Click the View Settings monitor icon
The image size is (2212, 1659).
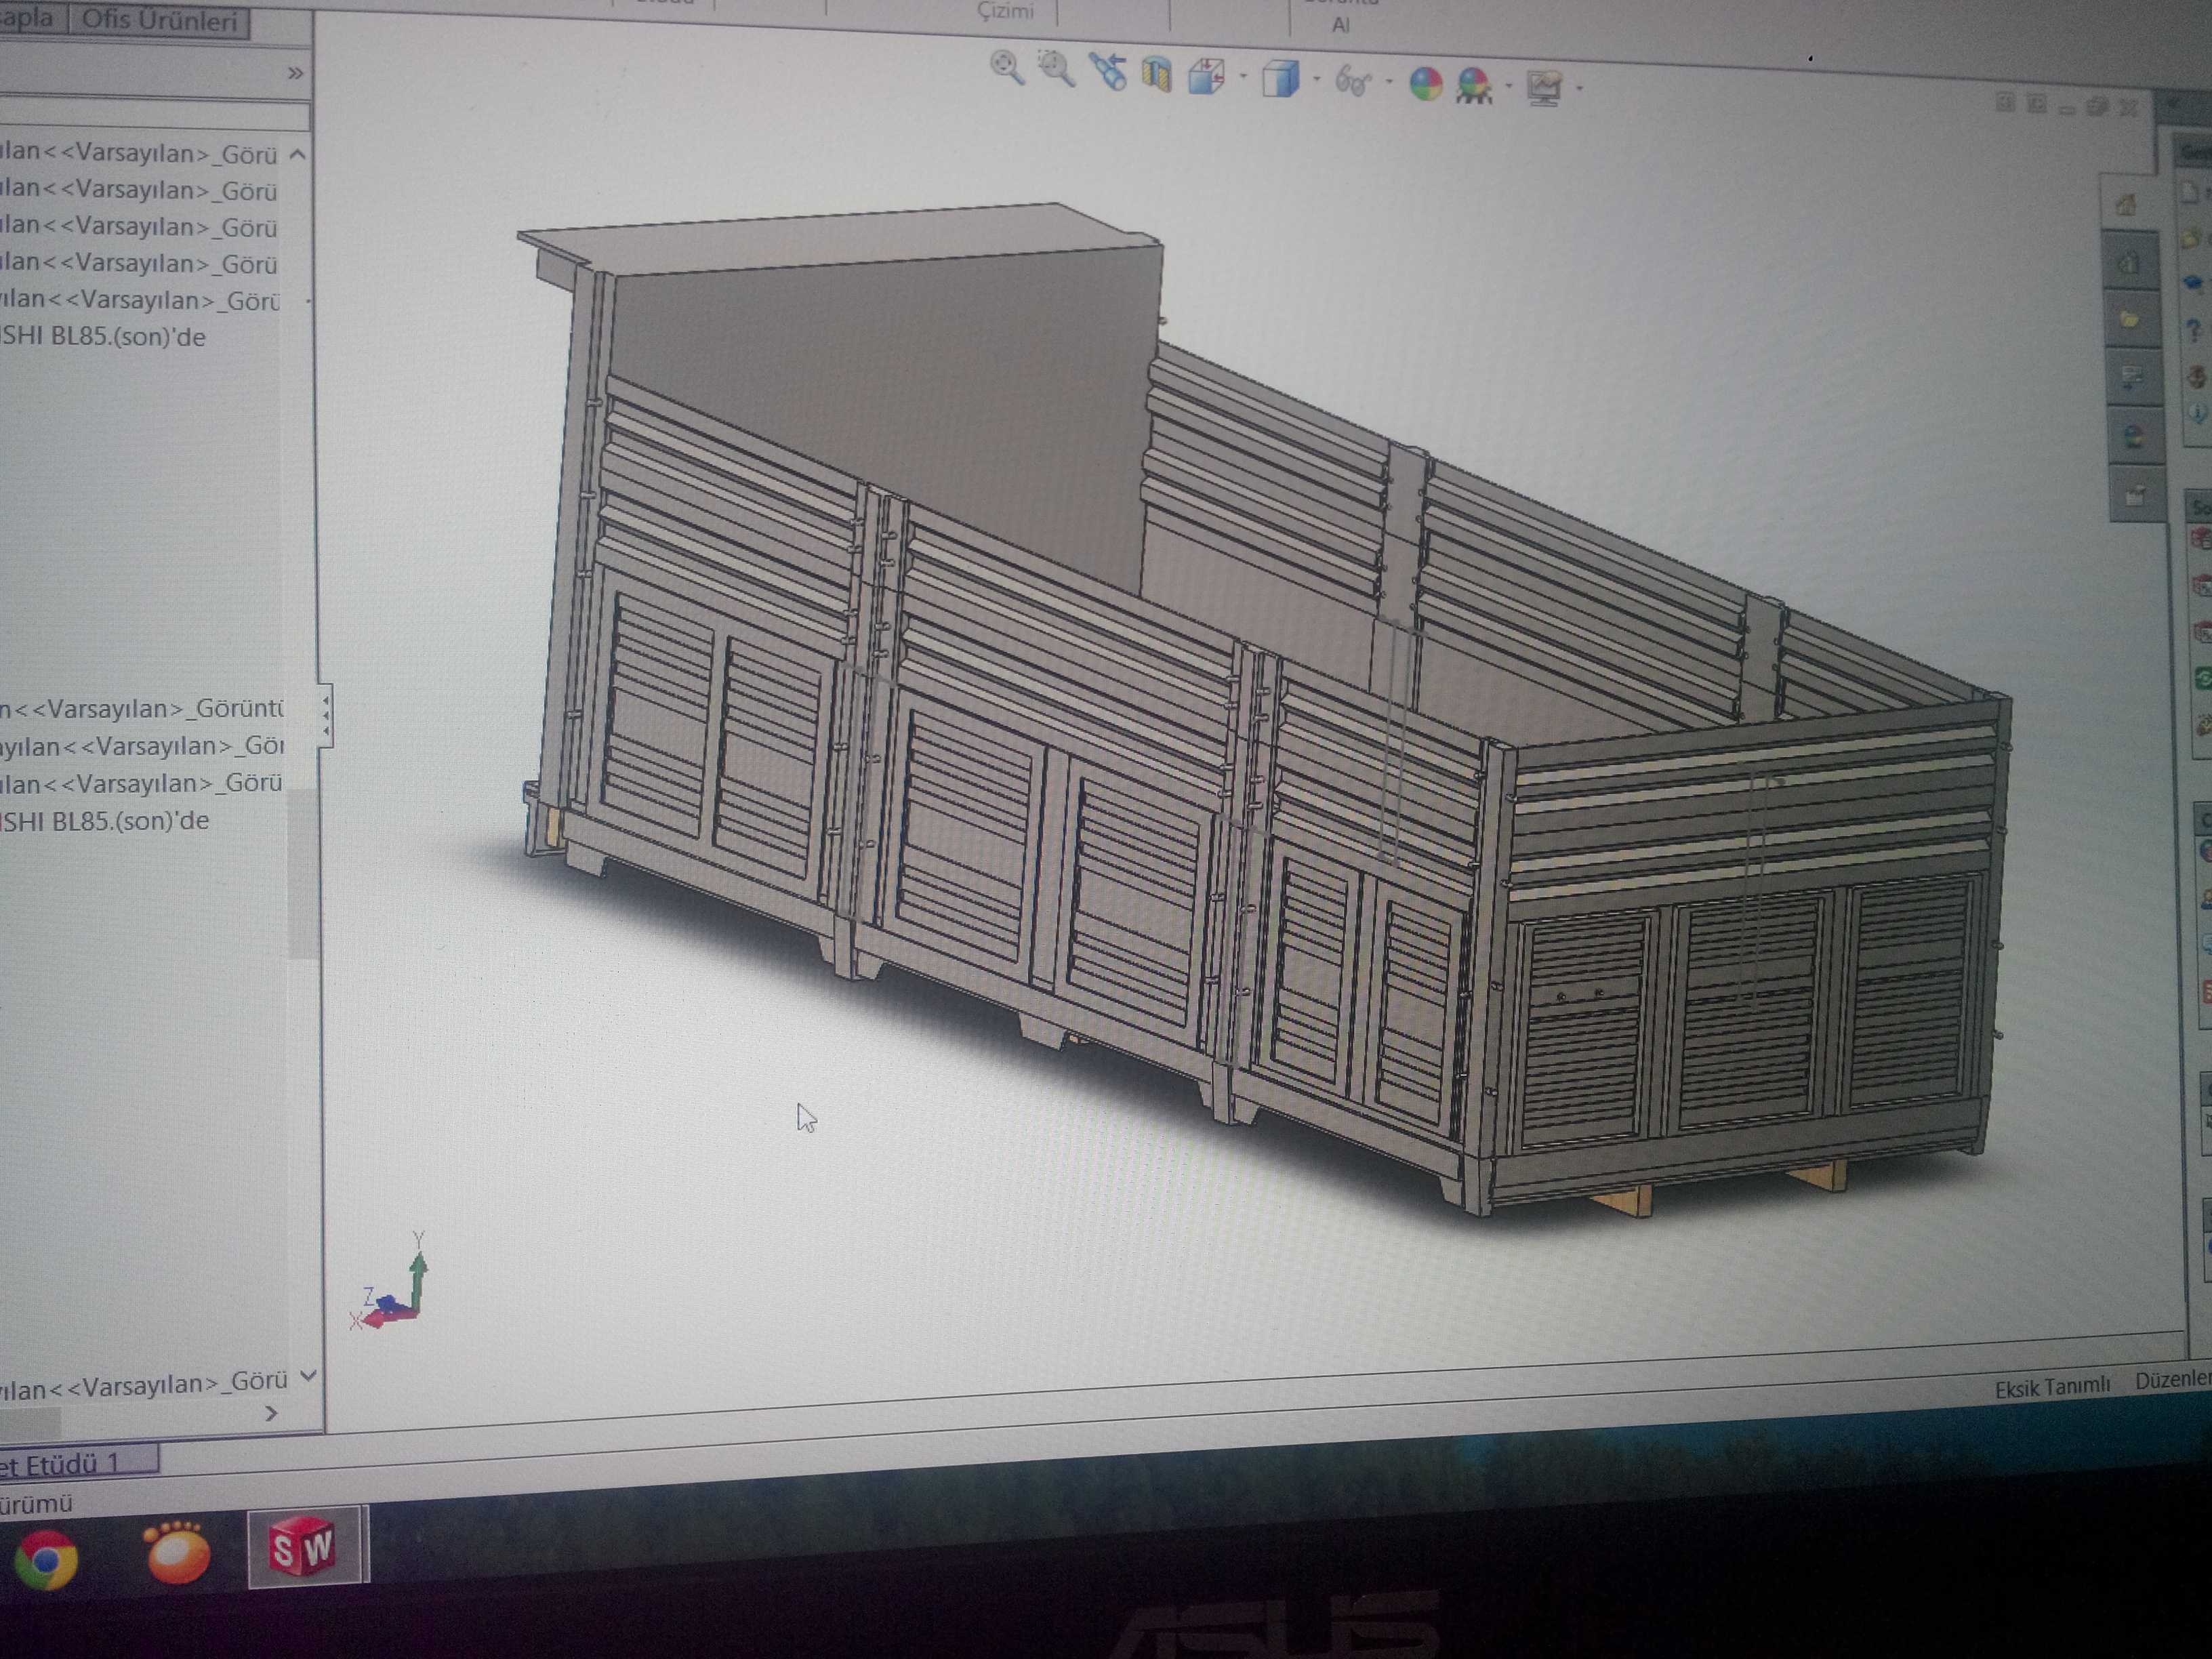[x=1545, y=88]
